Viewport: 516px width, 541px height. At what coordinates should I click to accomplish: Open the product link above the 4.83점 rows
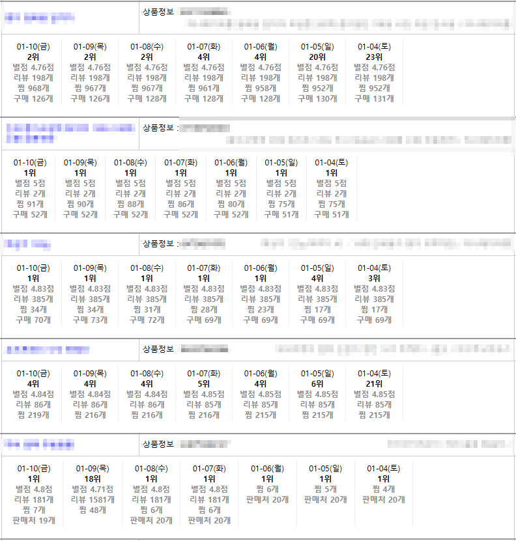(27, 244)
